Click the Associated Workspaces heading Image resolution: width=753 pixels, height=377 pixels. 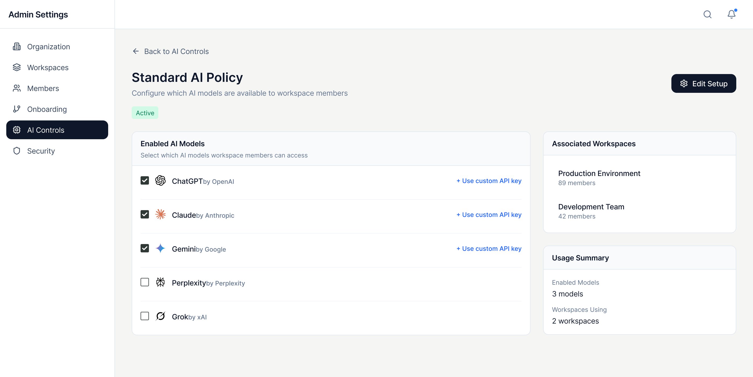(x=594, y=144)
